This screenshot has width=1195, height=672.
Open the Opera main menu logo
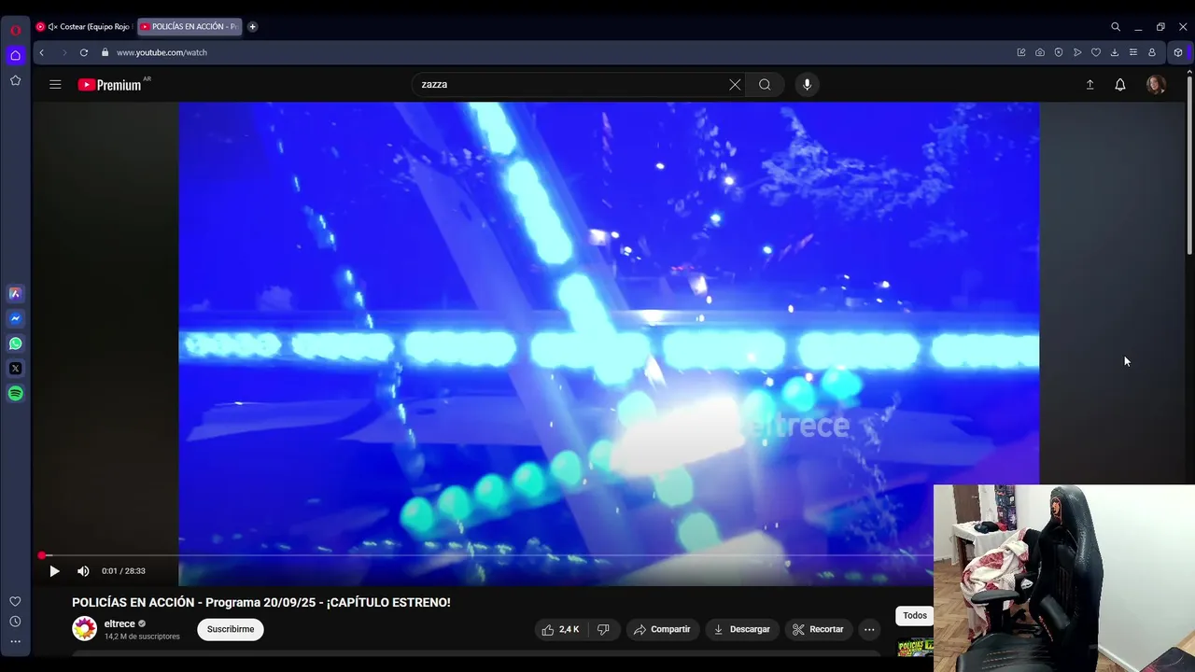15,29
